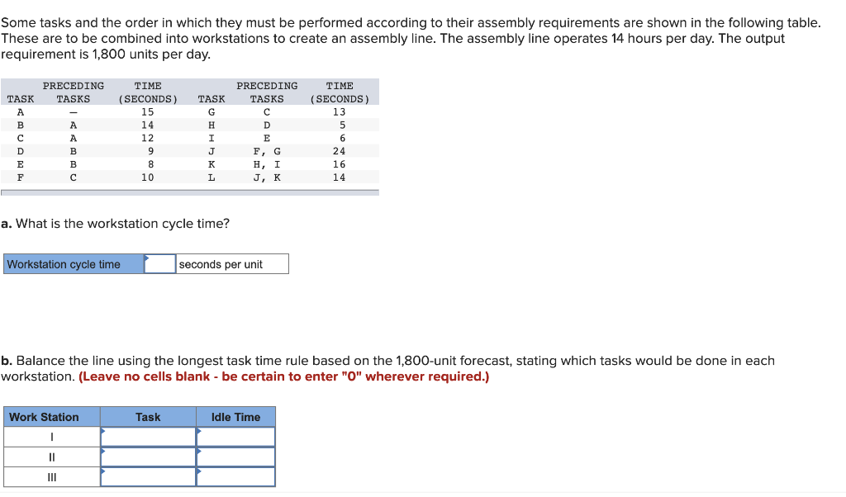This screenshot has width=846, height=497.
Task: Click the blue marker on the cycle time answer box
Action: 147,258
